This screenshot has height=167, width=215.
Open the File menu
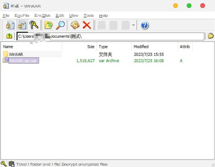click(6, 15)
